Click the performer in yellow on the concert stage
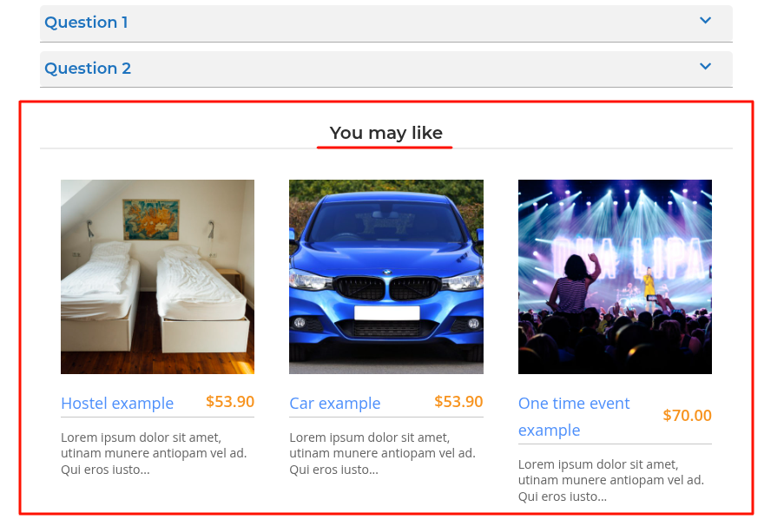 click(x=648, y=286)
